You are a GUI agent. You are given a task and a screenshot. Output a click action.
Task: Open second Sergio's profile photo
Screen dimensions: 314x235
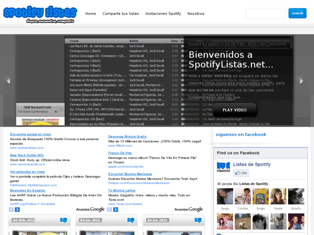tap(260, 196)
